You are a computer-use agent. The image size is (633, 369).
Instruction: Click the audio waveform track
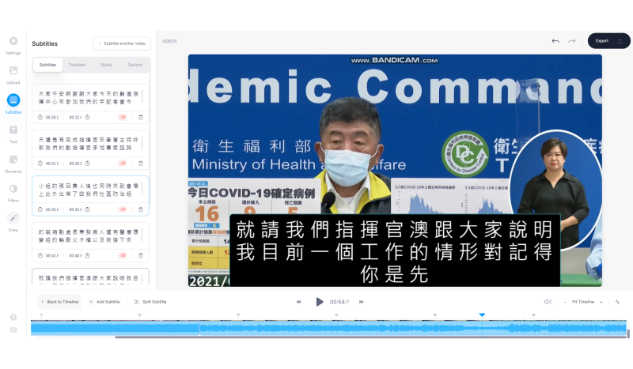[x=328, y=328]
